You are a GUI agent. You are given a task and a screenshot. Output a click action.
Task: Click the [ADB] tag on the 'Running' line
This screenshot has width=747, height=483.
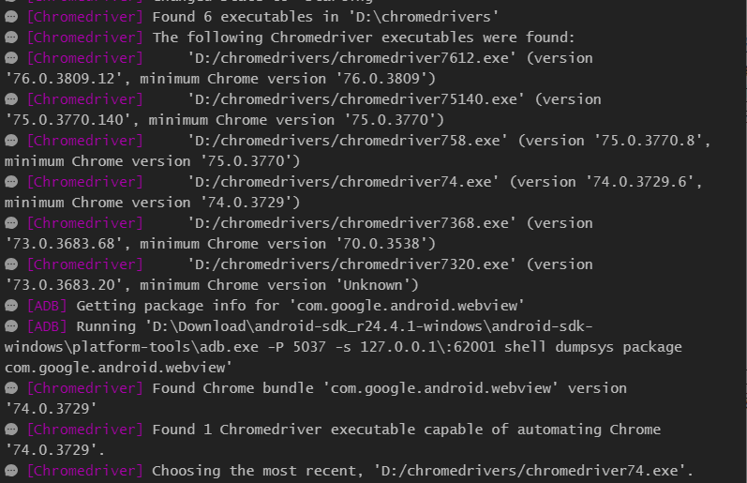click(47, 326)
